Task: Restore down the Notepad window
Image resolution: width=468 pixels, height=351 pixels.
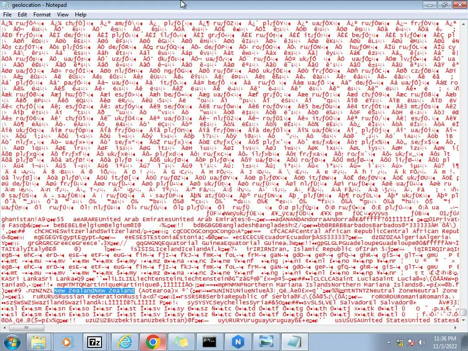Action: (445, 5)
